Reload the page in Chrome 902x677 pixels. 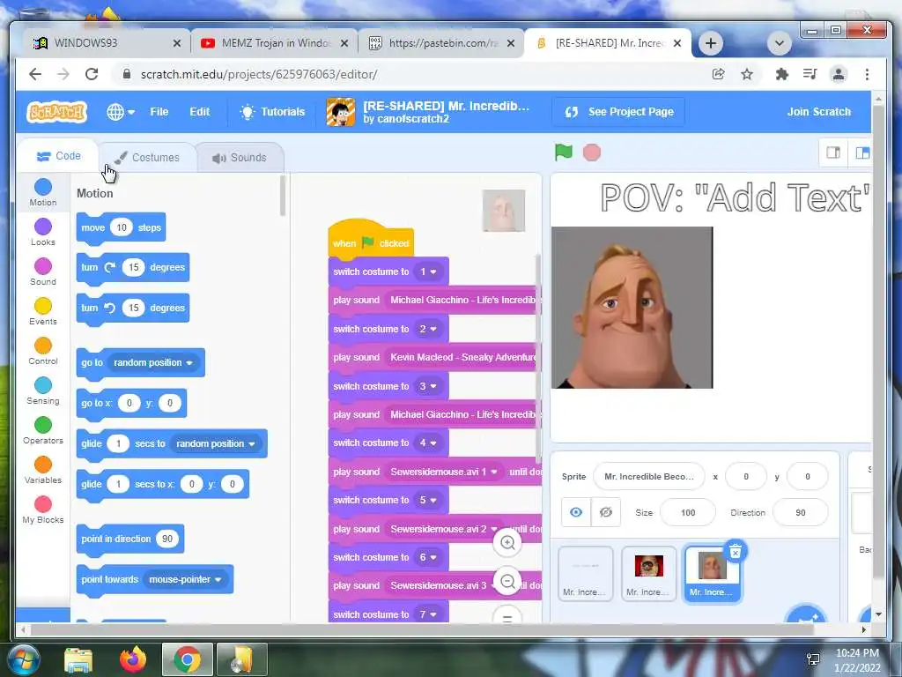[x=92, y=74]
